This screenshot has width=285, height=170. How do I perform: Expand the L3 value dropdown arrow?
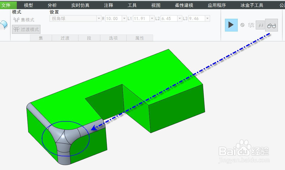tap(207, 19)
